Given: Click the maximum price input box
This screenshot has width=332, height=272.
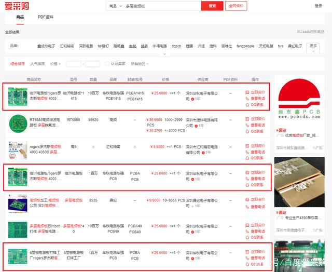Looking at the screenshot, I should pyautogui.click(x=92, y=64).
